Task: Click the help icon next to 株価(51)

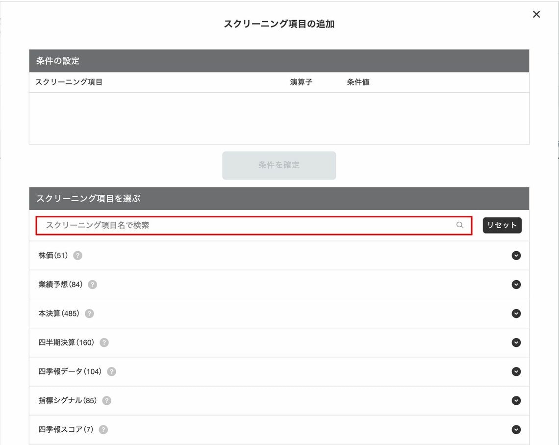Action: tap(77, 256)
